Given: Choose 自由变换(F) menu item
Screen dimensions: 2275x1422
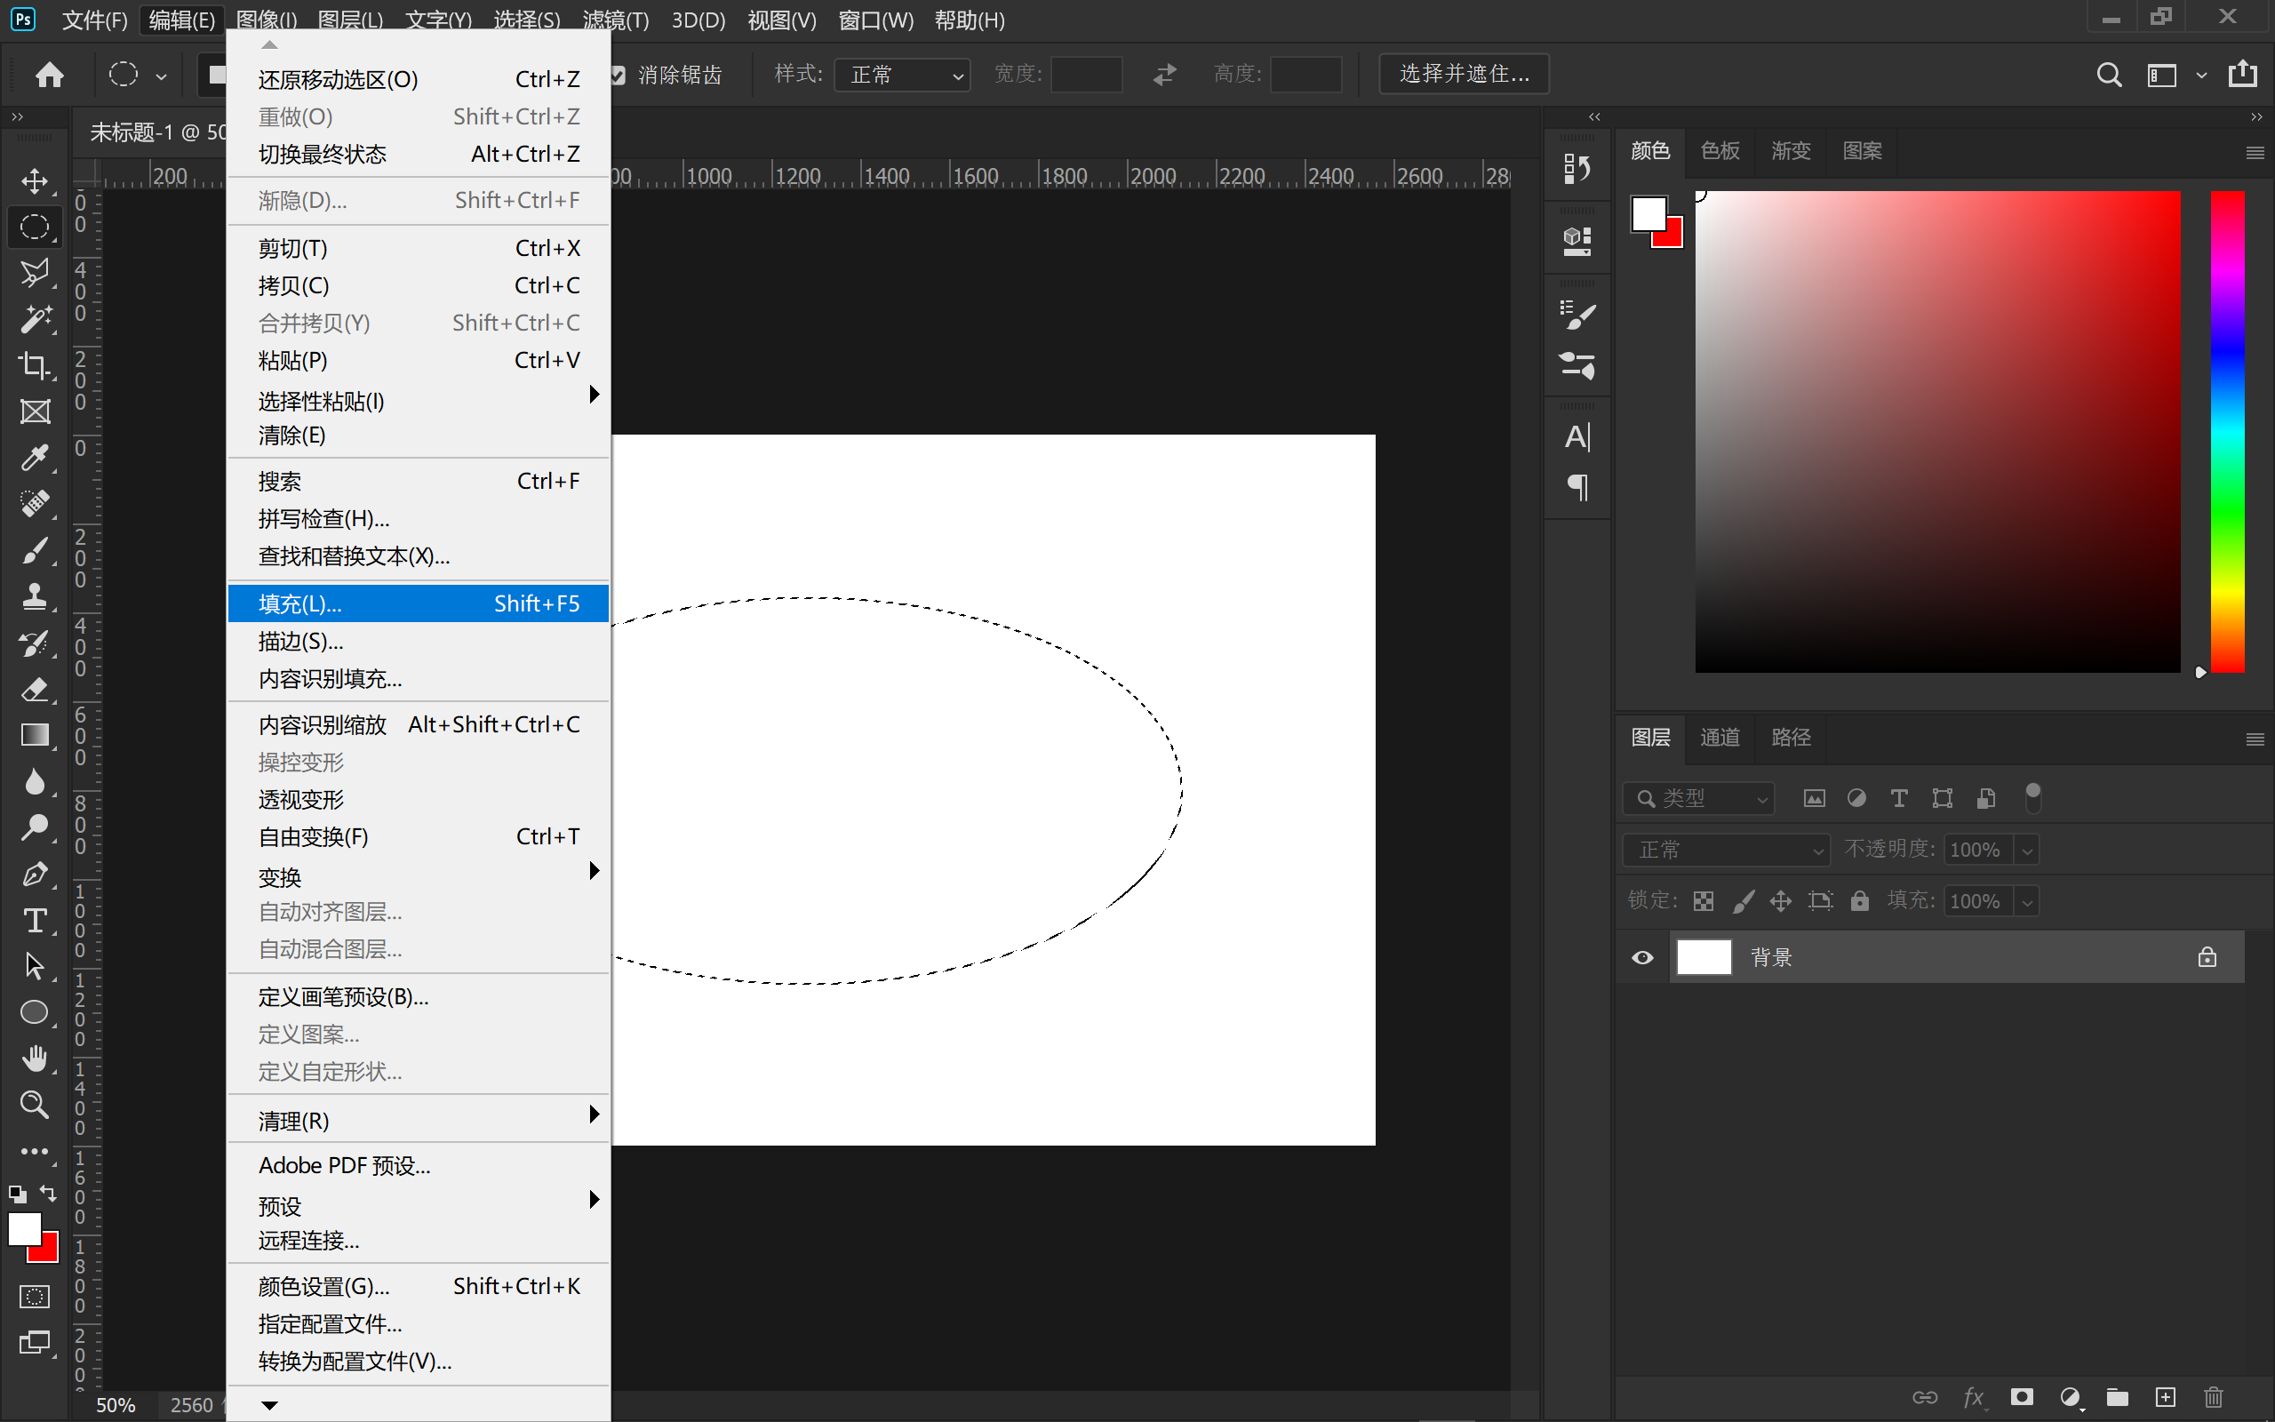Looking at the screenshot, I should point(419,836).
